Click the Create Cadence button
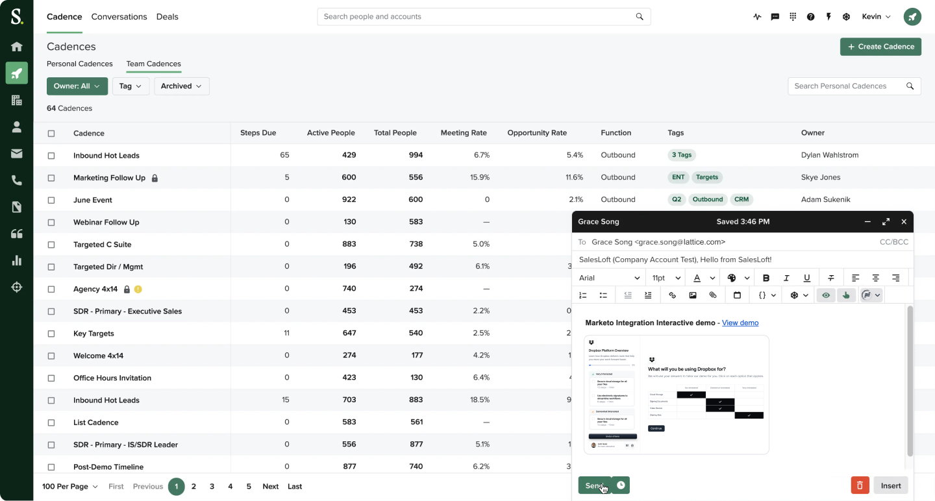Viewport: 935px width, 501px height. pos(880,46)
